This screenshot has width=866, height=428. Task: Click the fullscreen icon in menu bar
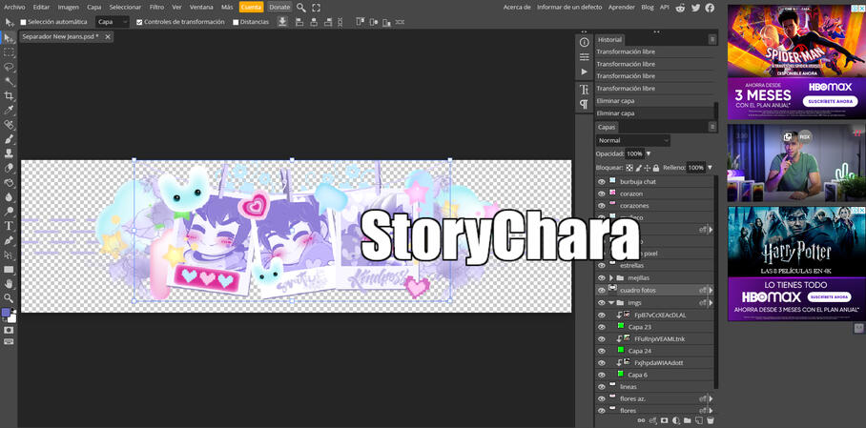[x=317, y=7]
